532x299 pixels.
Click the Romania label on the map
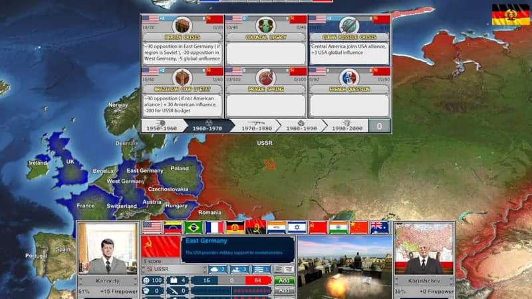[x=209, y=213]
